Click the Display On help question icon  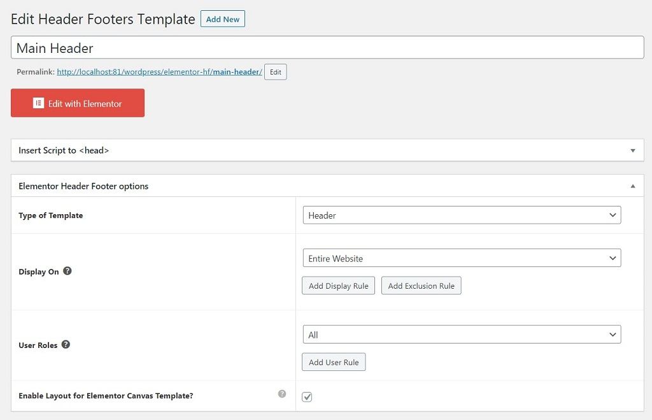[x=67, y=271]
